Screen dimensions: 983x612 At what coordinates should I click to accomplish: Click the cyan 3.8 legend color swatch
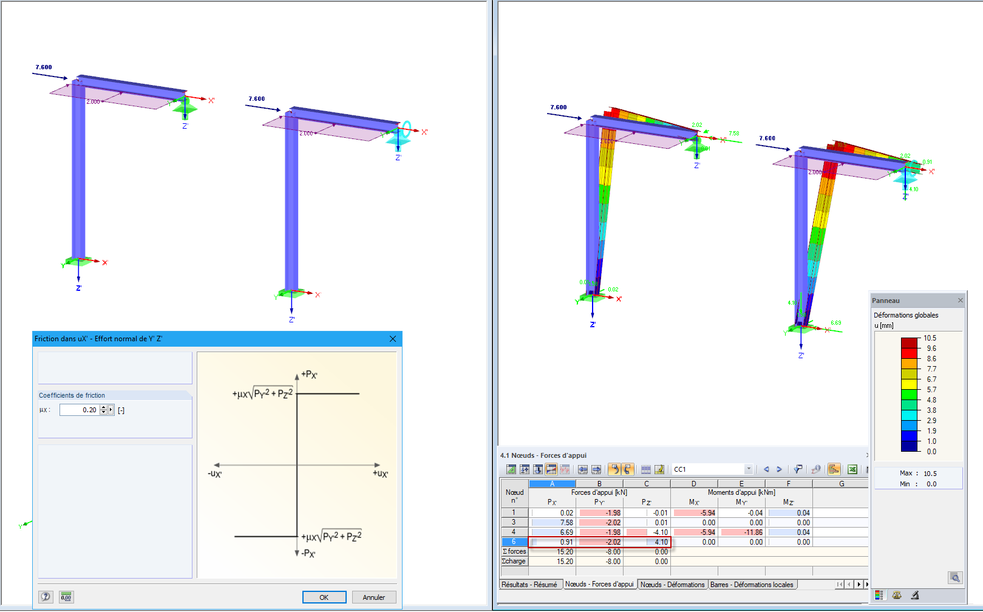[909, 415]
